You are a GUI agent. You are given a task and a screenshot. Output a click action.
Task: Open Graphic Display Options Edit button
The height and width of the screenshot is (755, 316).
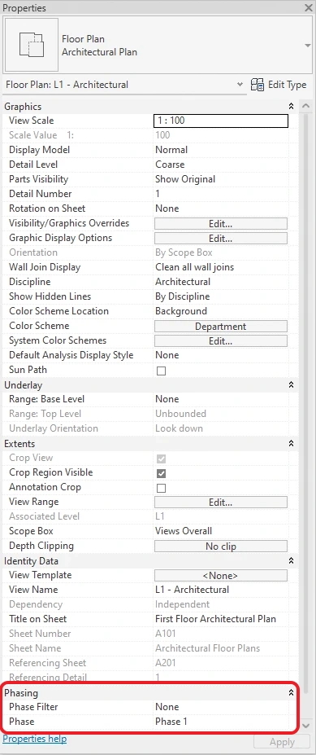click(x=221, y=239)
